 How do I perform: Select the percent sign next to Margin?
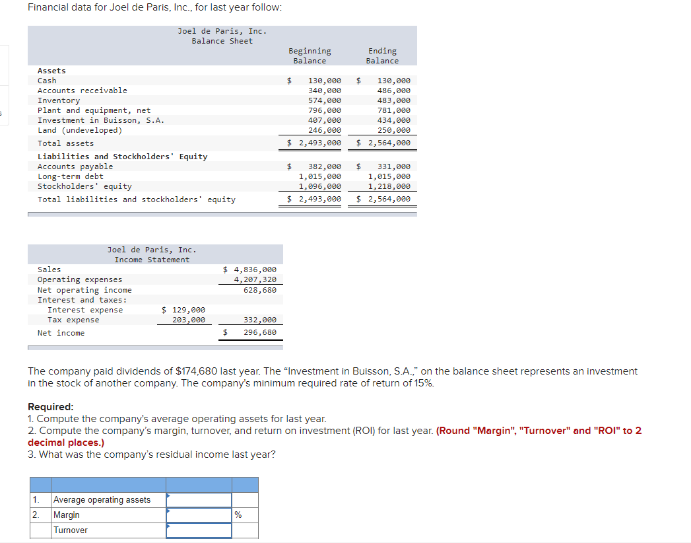coord(237,515)
